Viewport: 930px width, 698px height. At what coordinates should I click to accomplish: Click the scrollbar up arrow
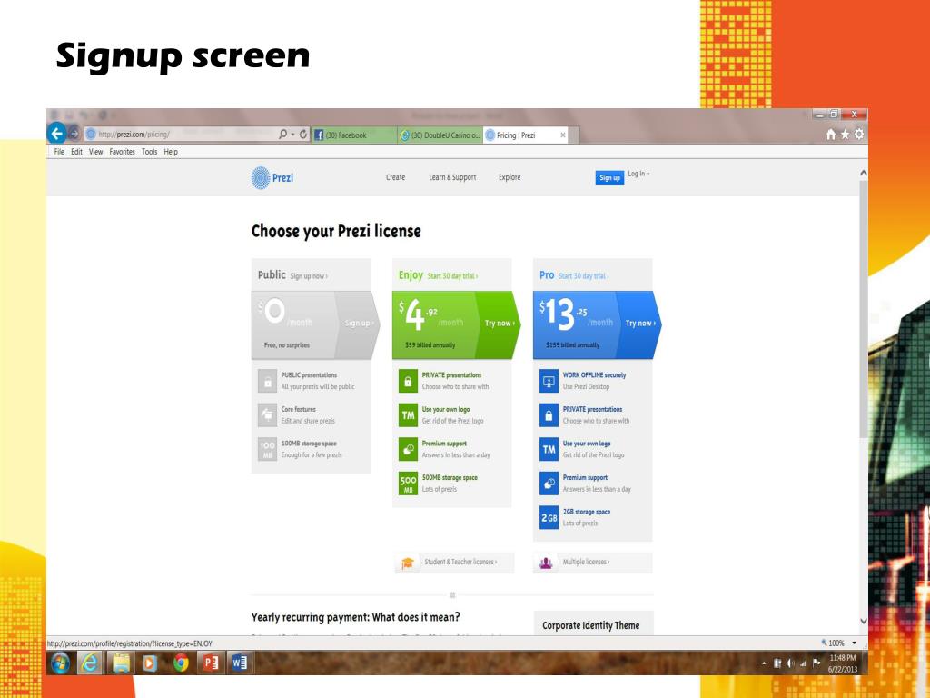pyautogui.click(x=864, y=174)
